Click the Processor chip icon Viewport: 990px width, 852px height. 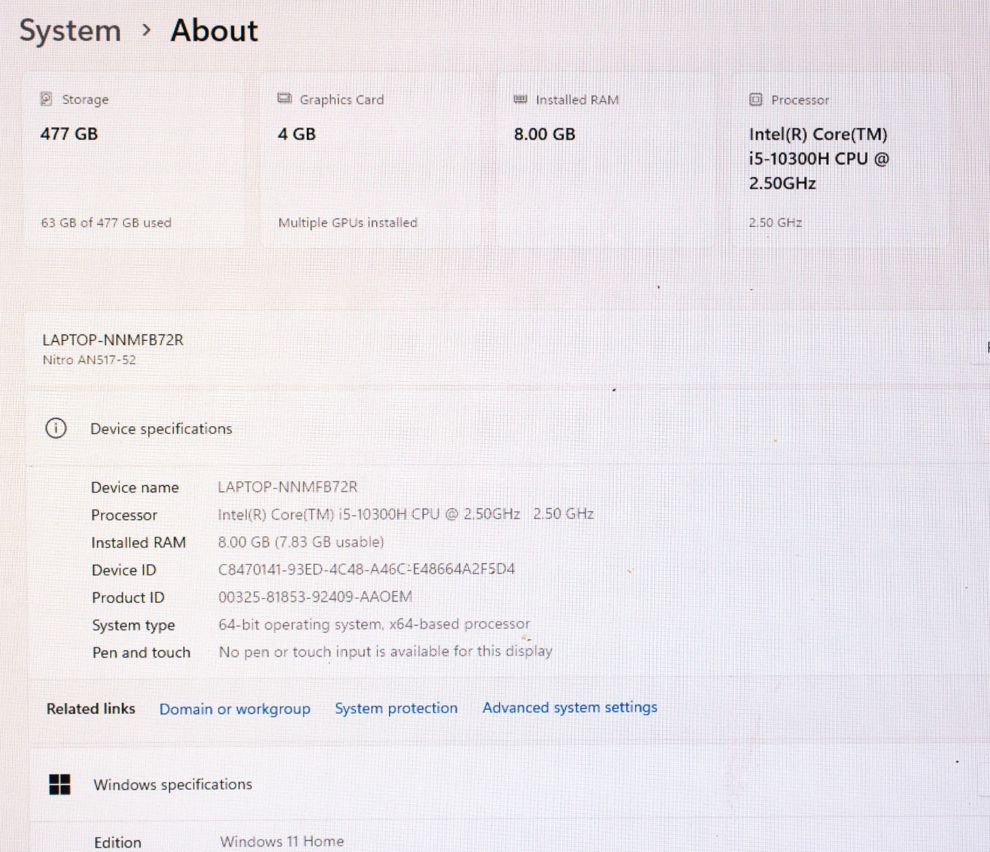pyautogui.click(x=755, y=100)
